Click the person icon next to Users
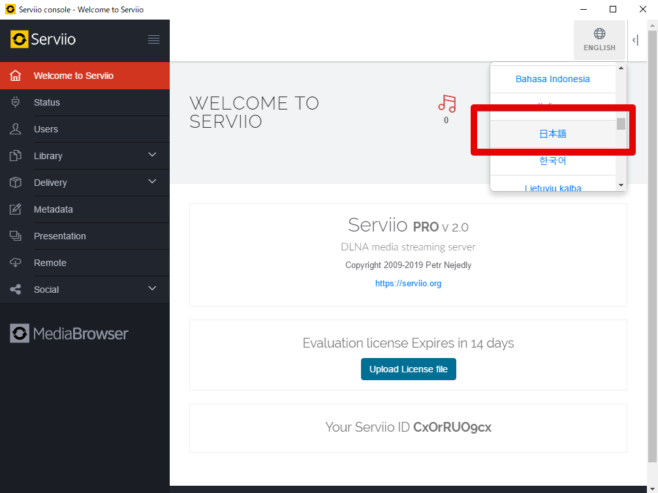The image size is (658, 493). (x=16, y=129)
